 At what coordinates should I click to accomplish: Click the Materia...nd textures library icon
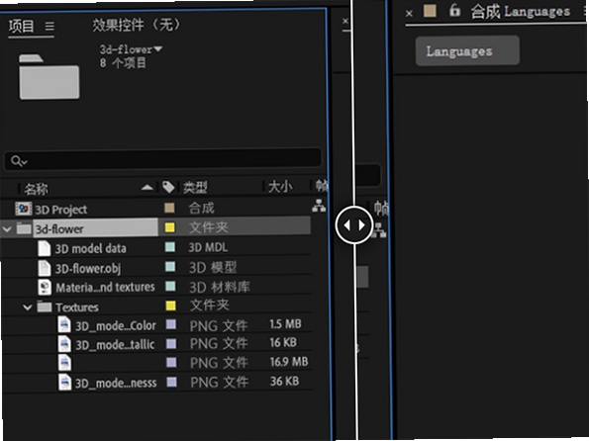(45, 287)
